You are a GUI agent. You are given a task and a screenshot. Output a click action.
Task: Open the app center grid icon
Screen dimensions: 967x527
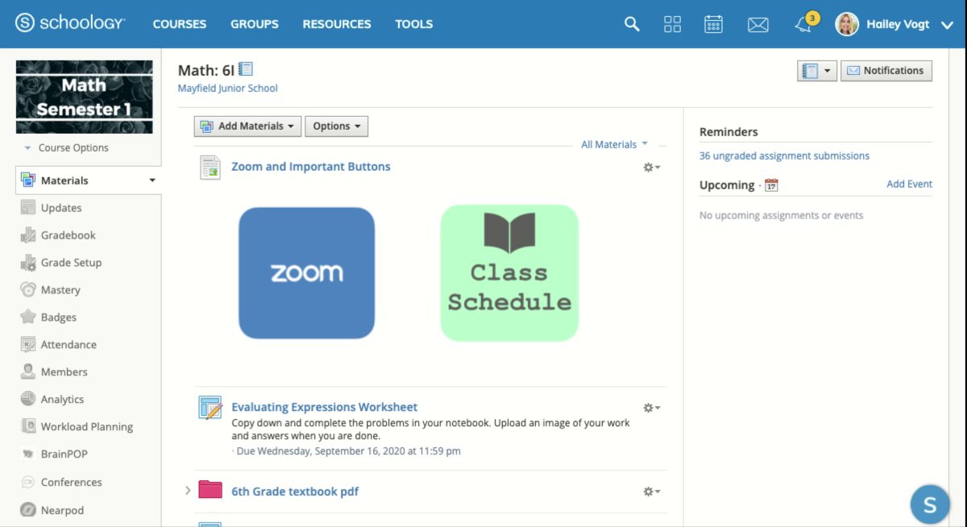click(x=672, y=24)
